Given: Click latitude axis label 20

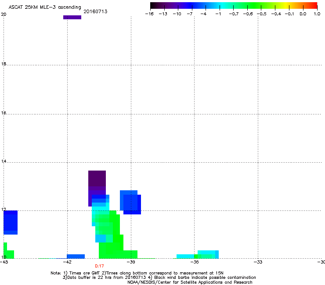Looking at the screenshot, I should [x=4, y=14].
